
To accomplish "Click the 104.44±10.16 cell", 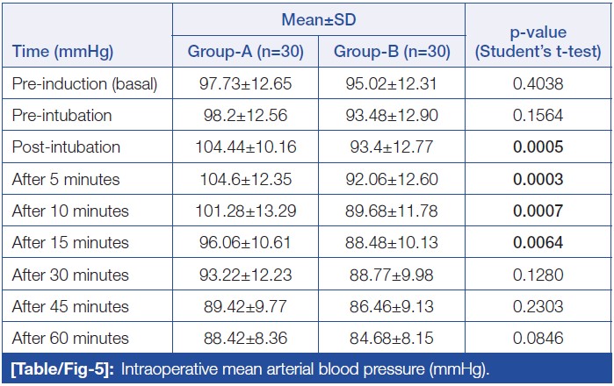I will point(245,147).
